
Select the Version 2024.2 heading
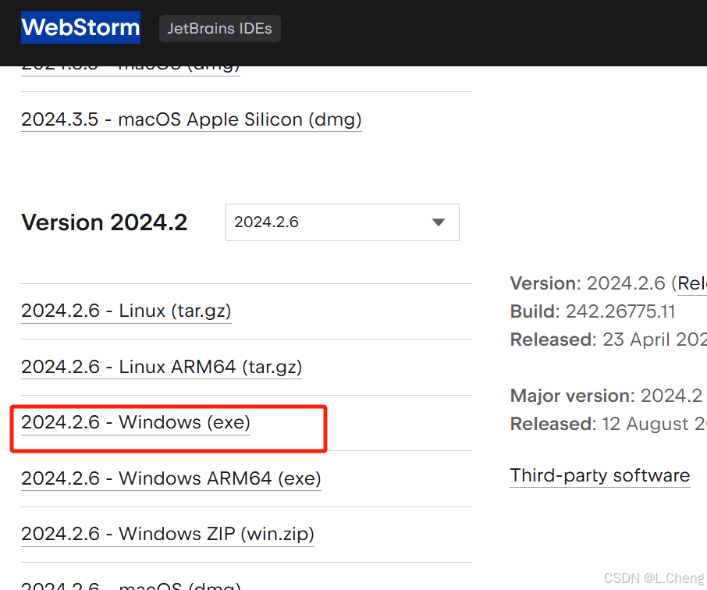104,222
